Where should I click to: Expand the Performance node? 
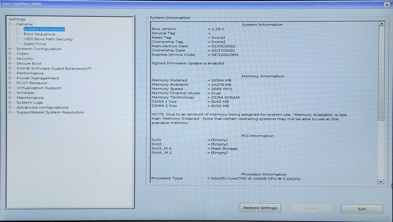pos(10,73)
